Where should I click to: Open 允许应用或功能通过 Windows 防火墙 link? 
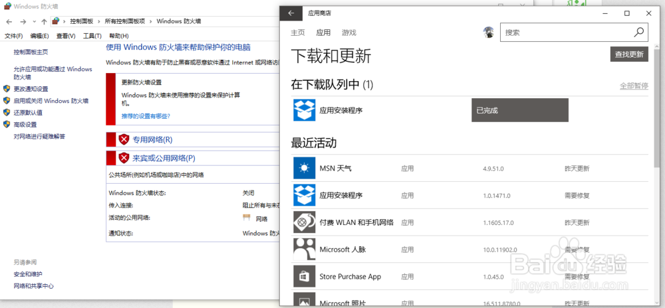coord(53,73)
